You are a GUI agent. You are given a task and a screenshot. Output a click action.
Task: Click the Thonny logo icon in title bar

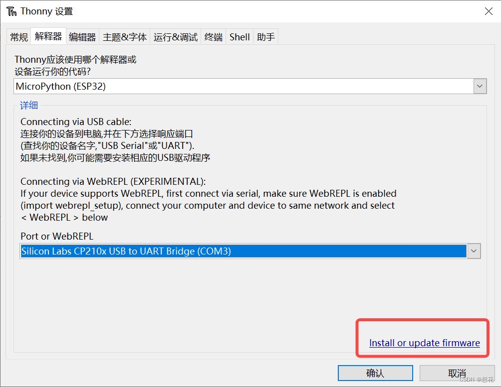(11, 11)
